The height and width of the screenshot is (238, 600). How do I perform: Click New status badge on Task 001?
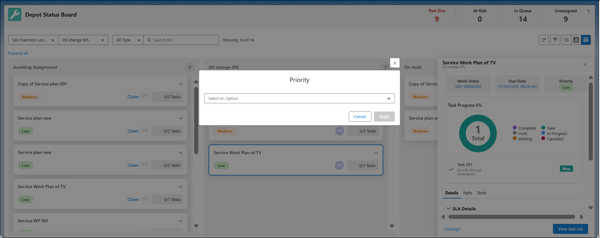click(566, 169)
